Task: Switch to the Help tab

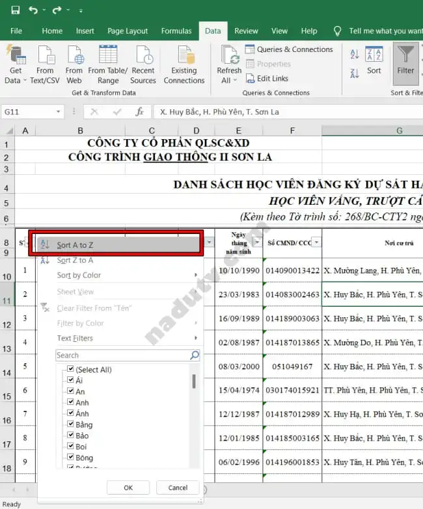Action: click(309, 31)
